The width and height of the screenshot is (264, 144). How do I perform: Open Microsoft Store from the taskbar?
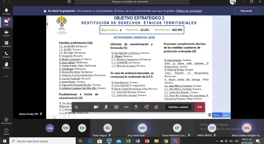(x=100, y=141)
